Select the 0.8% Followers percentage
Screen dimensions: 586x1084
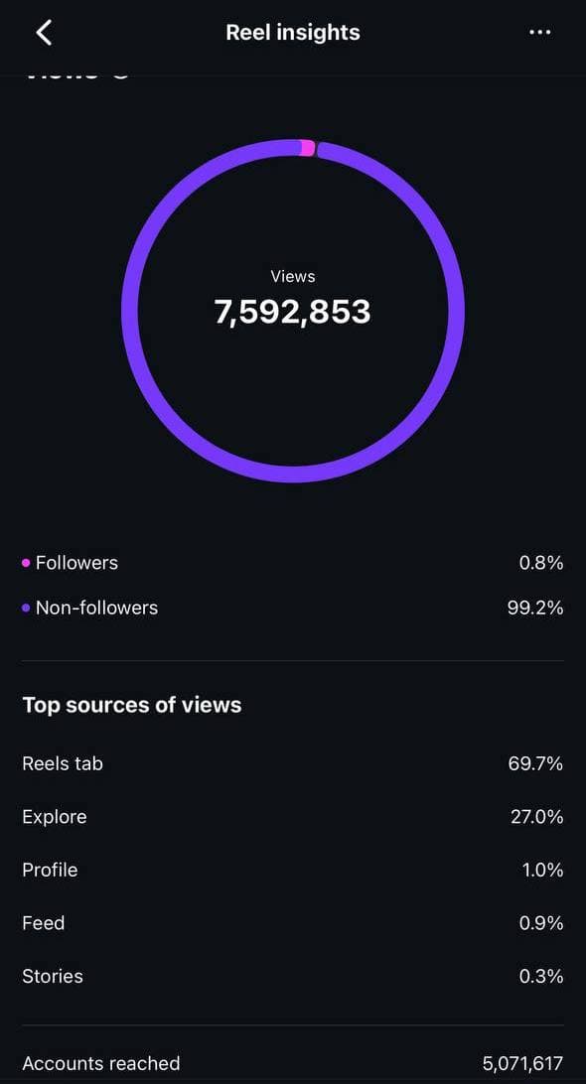click(541, 562)
